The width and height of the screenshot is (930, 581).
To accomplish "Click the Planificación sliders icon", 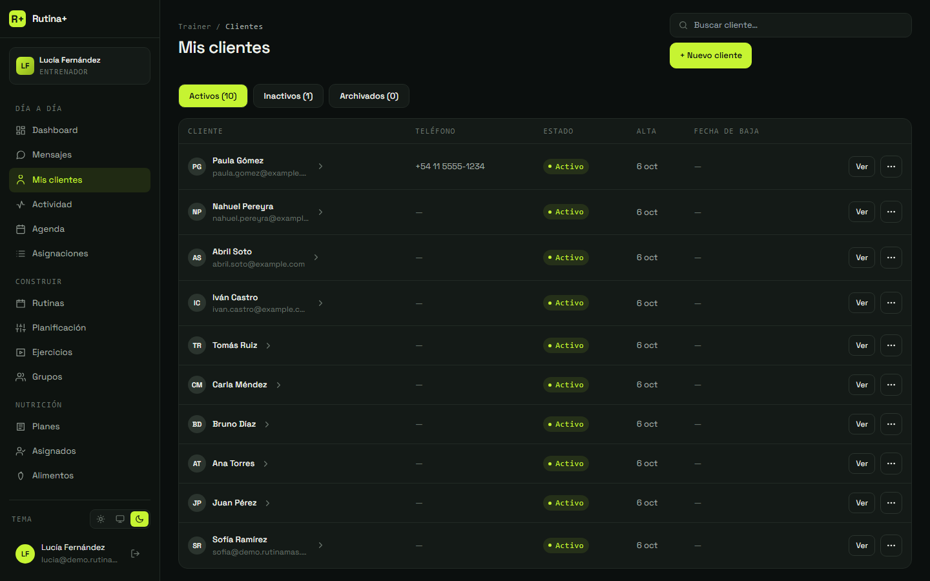I will [21, 328].
